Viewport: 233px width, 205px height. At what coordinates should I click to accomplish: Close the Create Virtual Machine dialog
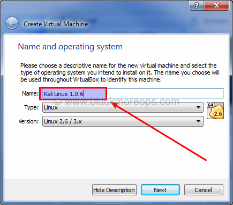216,5
